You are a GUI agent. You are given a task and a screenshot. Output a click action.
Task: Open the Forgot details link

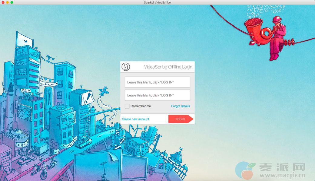(180, 106)
